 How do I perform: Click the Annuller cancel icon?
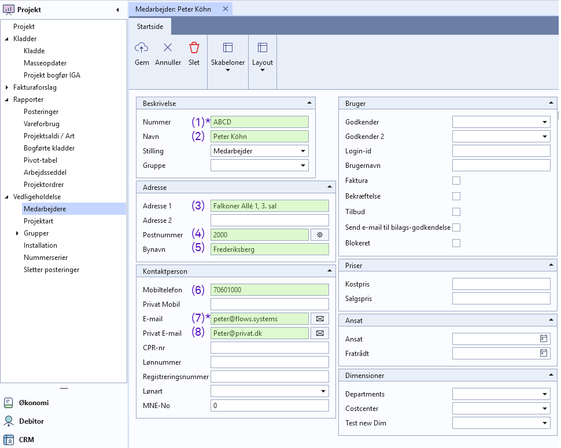point(168,48)
